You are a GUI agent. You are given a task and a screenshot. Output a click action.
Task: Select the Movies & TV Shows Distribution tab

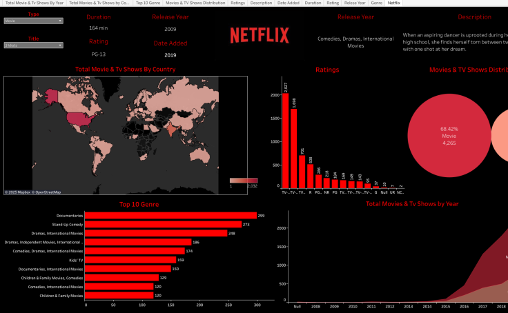pos(195,3)
